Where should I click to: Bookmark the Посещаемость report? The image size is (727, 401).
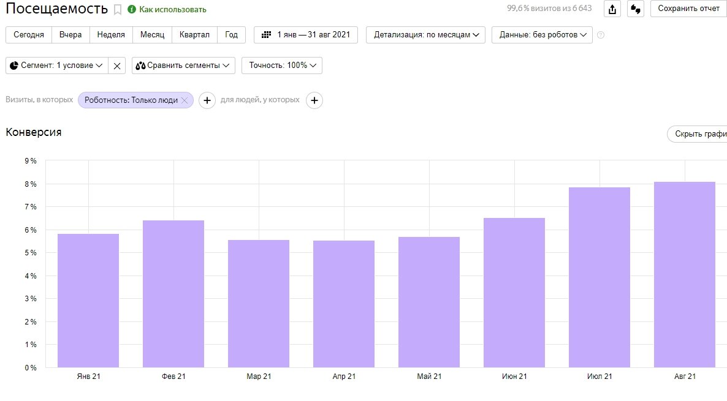pos(118,10)
